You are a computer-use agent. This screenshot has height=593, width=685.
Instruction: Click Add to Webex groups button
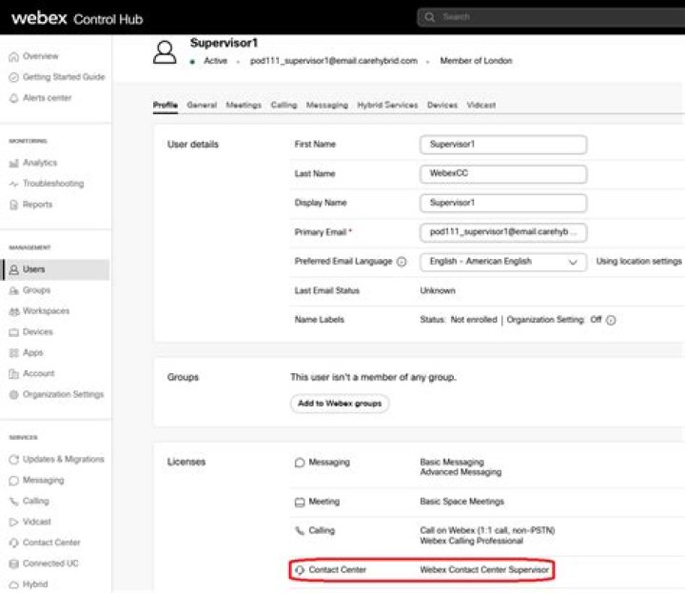pos(340,404)
